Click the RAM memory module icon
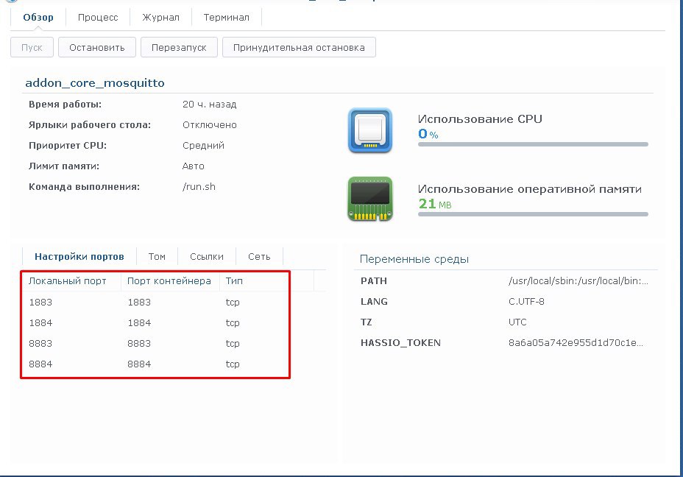The image size is (683, 477). [x=370, y=199]
